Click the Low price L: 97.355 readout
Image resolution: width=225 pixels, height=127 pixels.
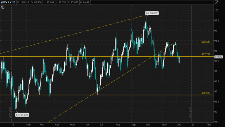click(x=61, y=2)
